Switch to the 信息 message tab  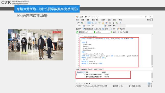pyautogui.click(x=78, y=69)
